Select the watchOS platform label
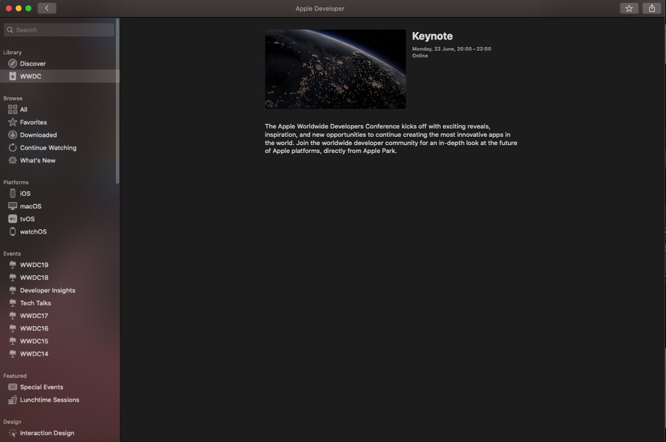 [x=33, y=232]
